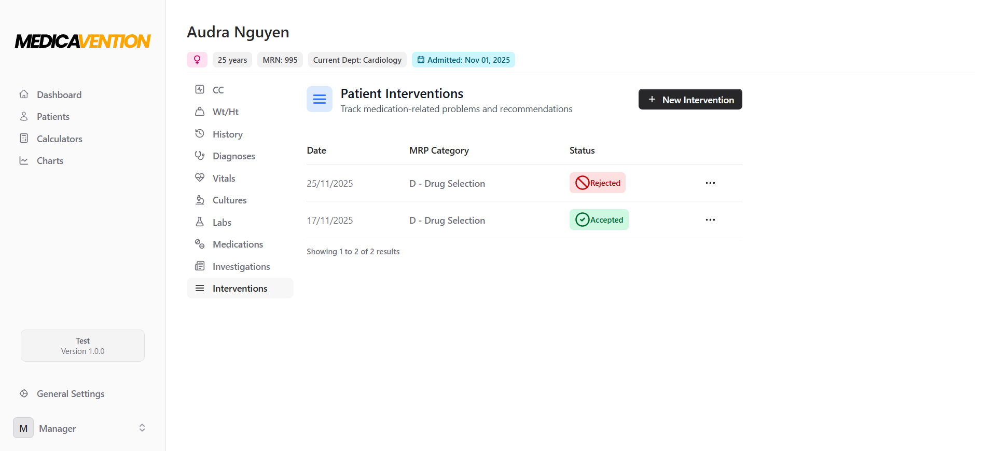This screenshot has height=451, width=996.
Task: Open actions menu for the Accepted intervention
Action: point(710,220)
